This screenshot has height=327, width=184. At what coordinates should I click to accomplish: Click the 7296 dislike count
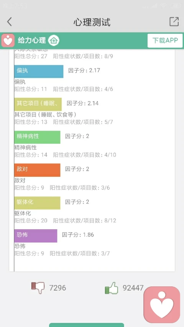point(58,288)
